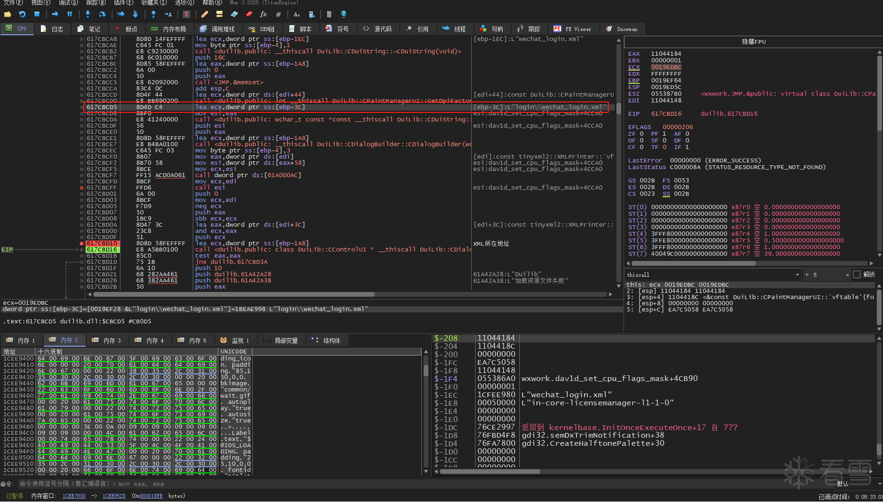Click the 1CEE7930 memory address link

pyautogui.click(x=74, y=496)
